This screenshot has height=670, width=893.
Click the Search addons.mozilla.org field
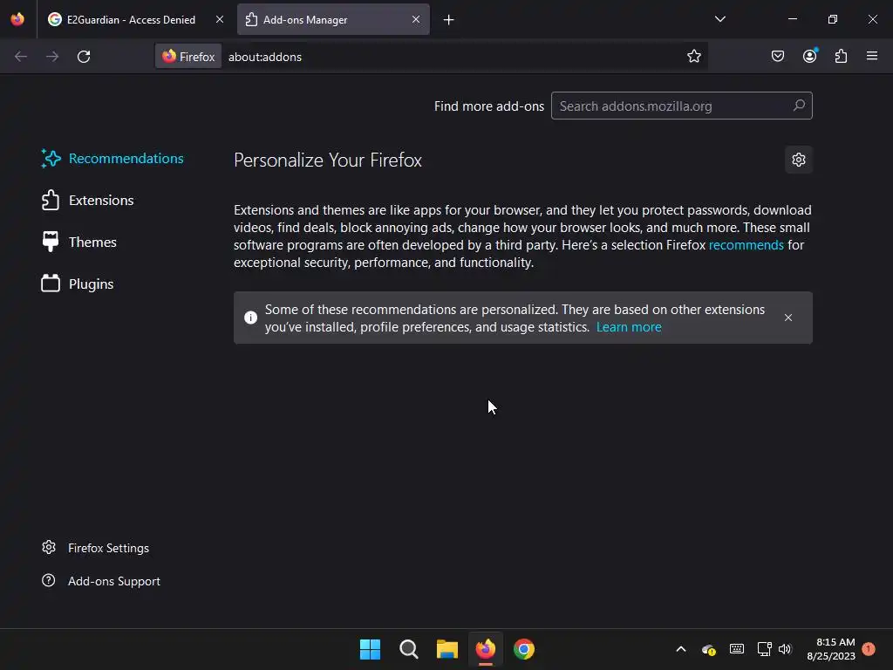click(681, 106)
